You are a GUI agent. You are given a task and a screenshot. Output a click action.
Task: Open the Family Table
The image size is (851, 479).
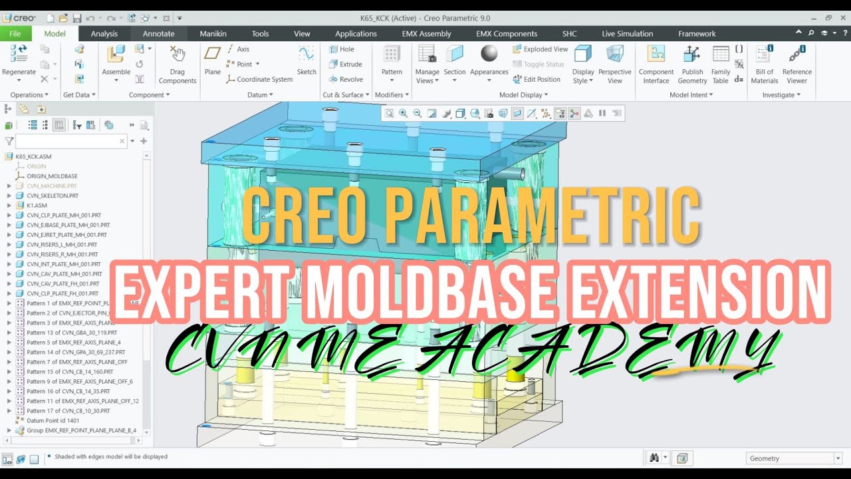pyautogui.click(x=721, y=65)
